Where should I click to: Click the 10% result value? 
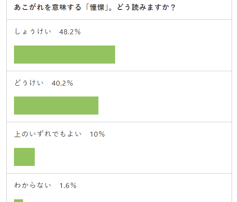pyautogui.click(x=97, y=134)
